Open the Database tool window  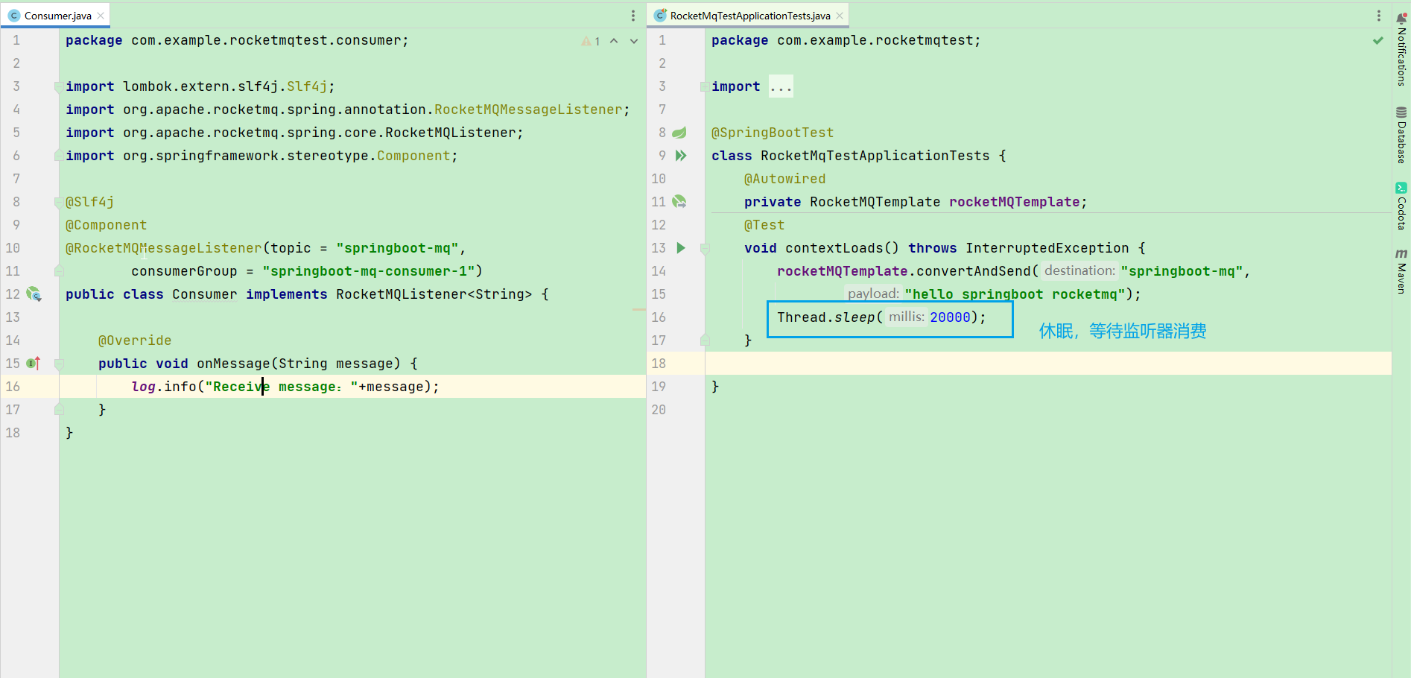coord(1401,135)
